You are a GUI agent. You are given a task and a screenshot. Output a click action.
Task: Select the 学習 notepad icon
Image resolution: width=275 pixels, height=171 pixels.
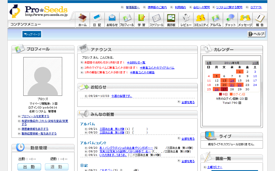point(141,20)
